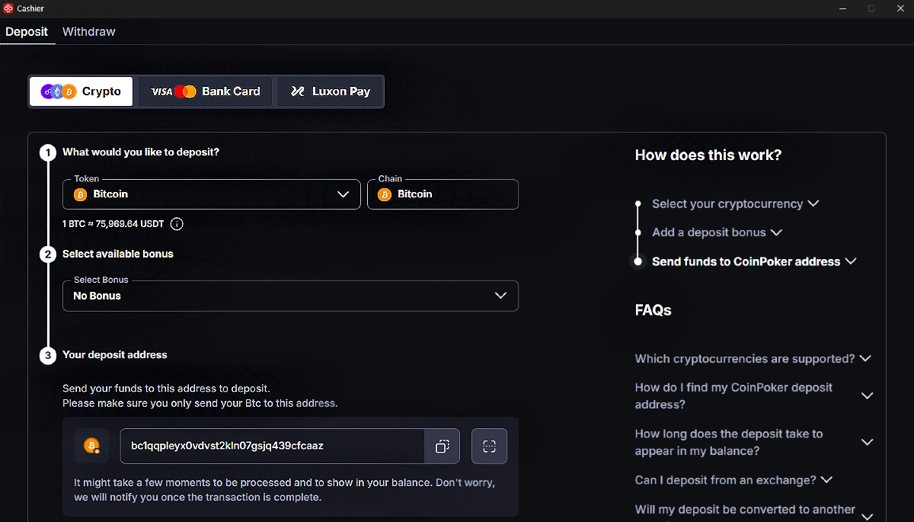Select the Crypto payment method
Screen dimensions: 914x522
click(x=81, y=91)
